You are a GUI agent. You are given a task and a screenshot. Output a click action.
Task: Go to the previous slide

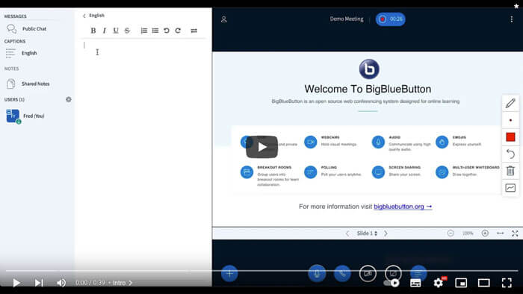tap(347, 234)
